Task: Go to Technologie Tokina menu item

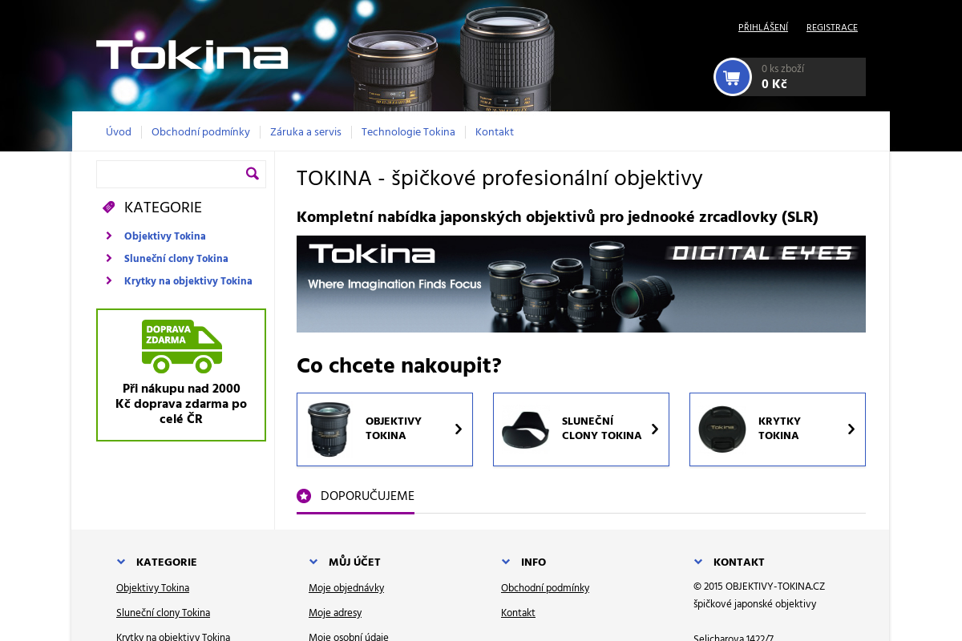Action: pos(408,132)
